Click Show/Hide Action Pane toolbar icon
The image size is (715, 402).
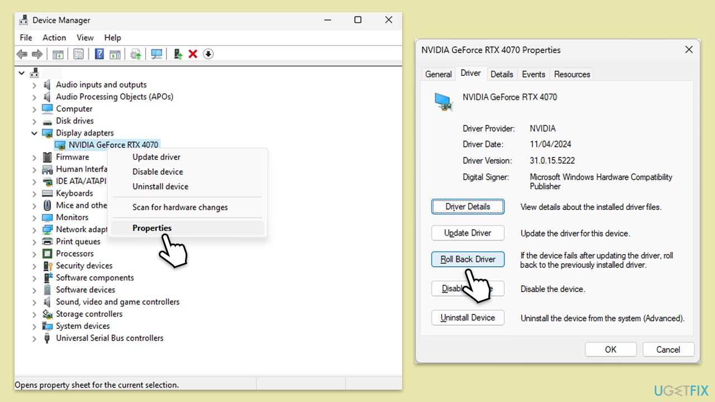[x=115, y=54]
